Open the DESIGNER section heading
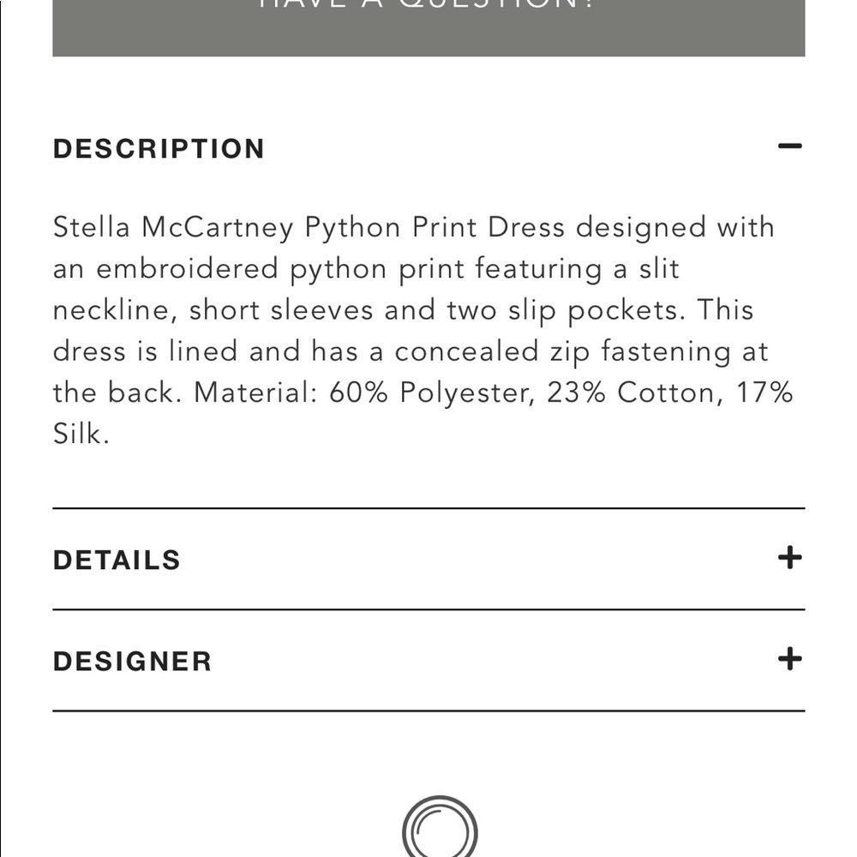Viewport: 857px width, 857px height. 132,661
